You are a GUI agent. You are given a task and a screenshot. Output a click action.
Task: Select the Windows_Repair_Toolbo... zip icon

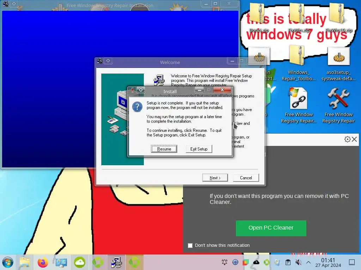(x=299, y=63)
